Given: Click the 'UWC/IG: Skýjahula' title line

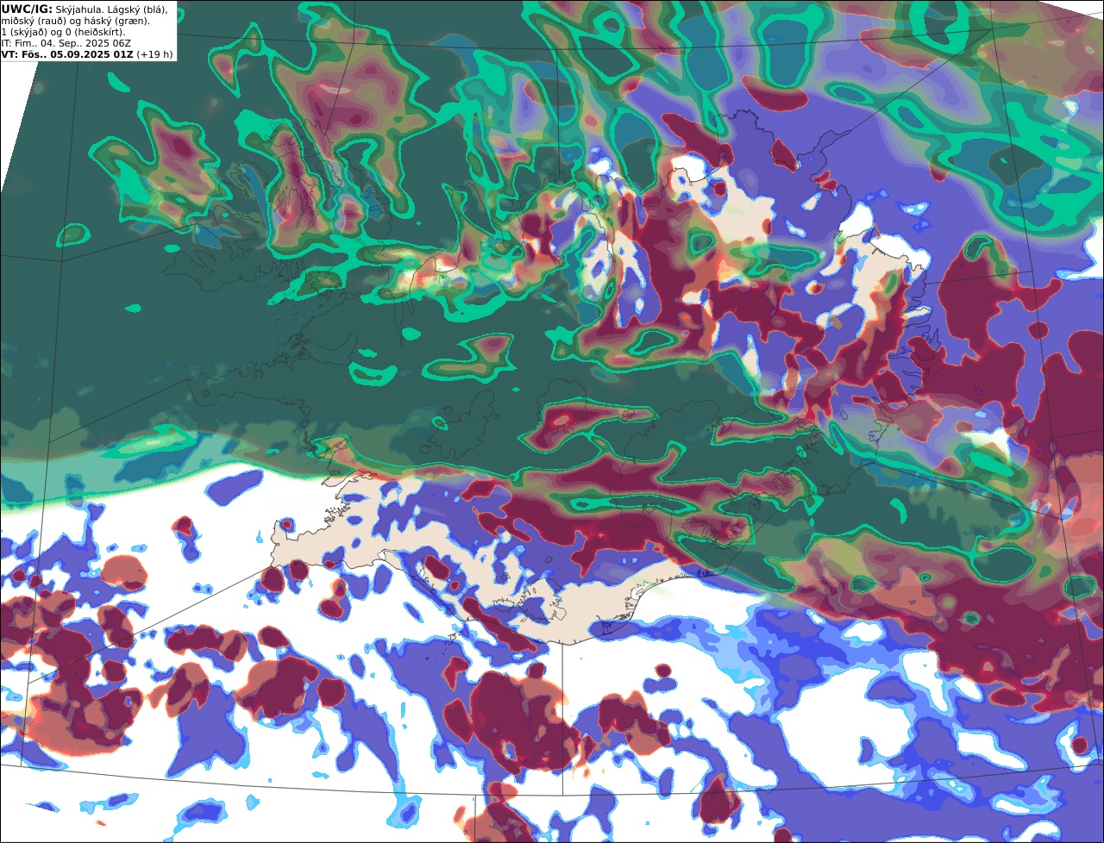Looking at the screenshot, I should 85,9.
